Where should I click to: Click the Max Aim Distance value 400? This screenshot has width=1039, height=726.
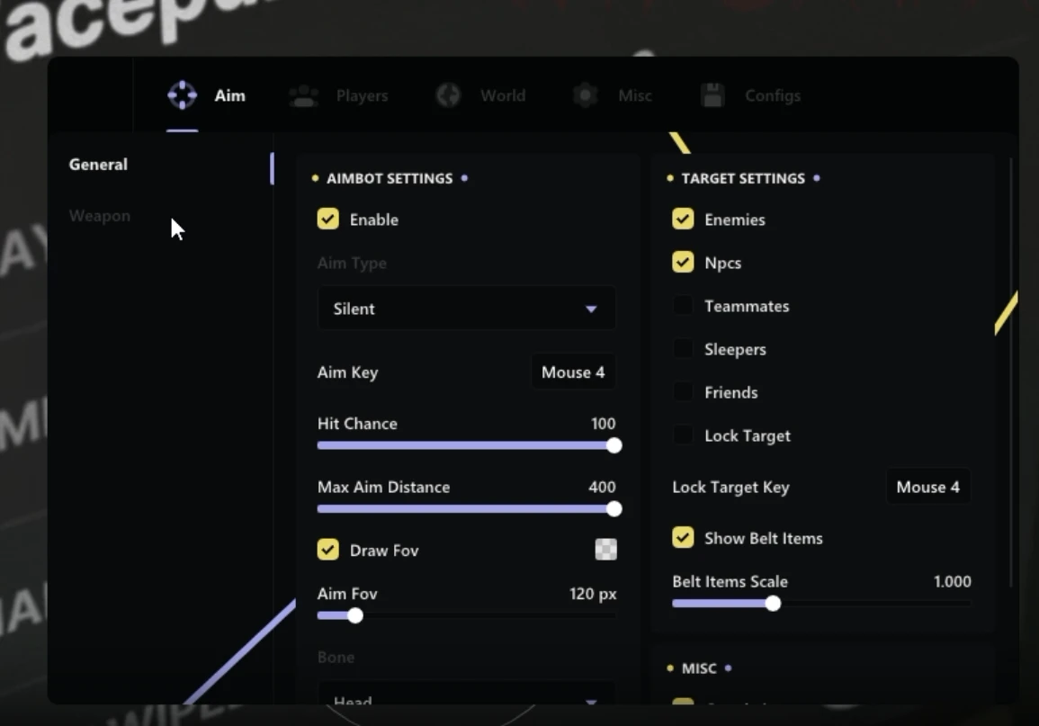[x=602, y=487]
